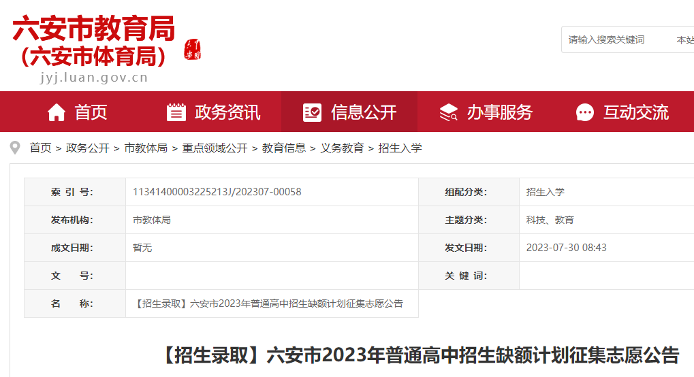Open the 本站 search scope dropdown
The width and height of the screenshot is (694, 377).
pos(684,40)
